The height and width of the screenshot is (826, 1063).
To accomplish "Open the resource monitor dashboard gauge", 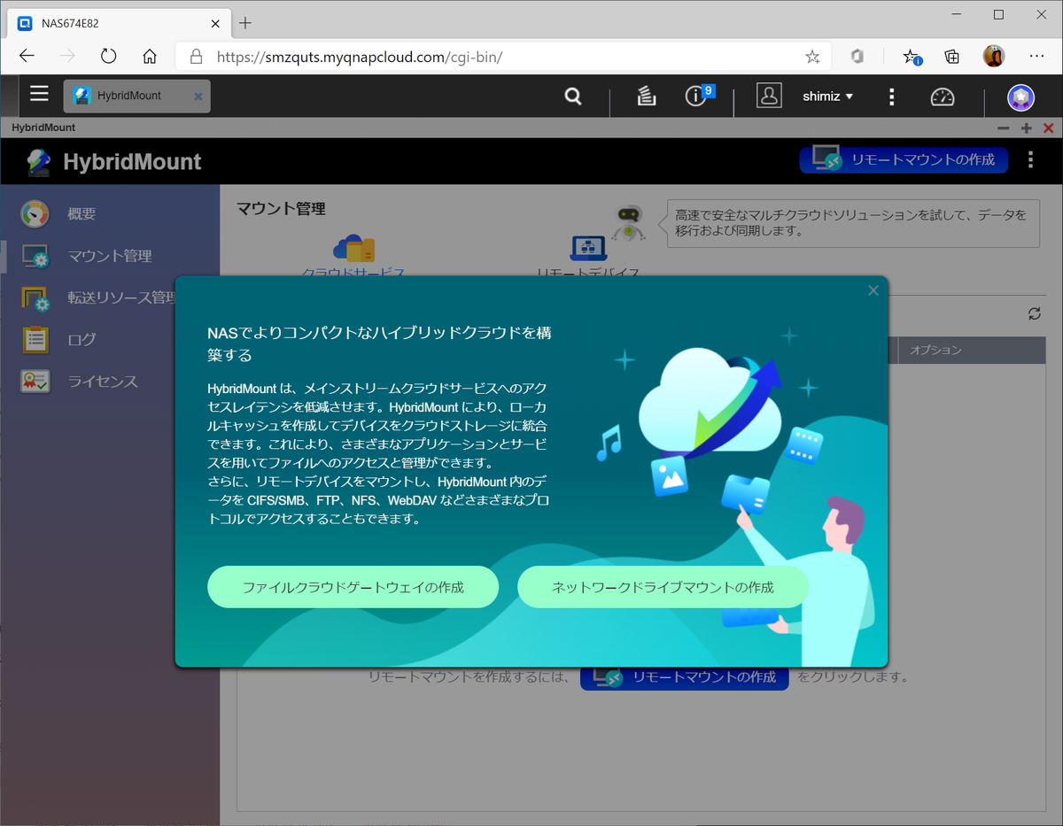I will pyautogui.click(x=943, y=96).
